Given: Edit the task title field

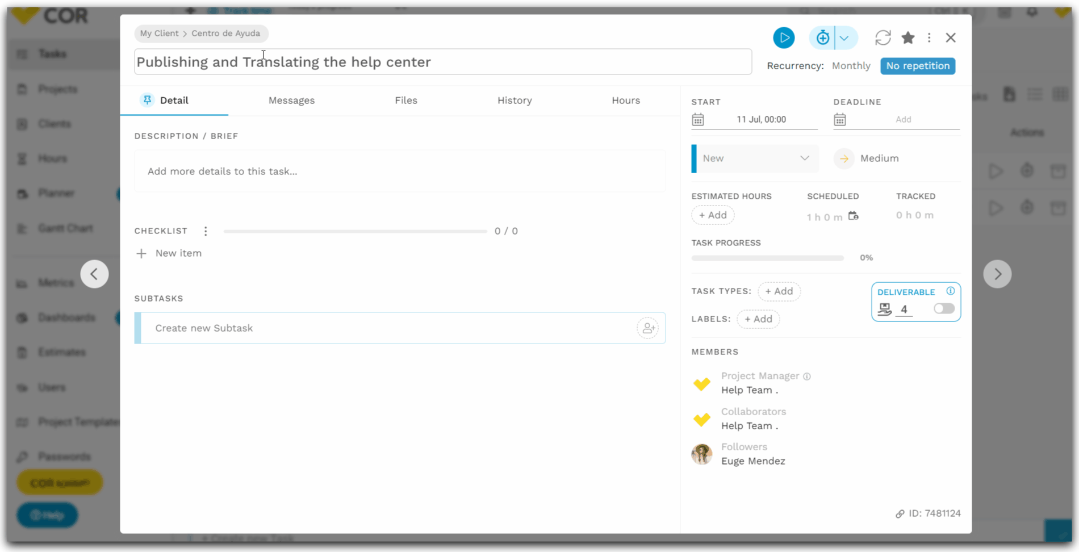Looking at the screenshot, I should tap(443, 62).
